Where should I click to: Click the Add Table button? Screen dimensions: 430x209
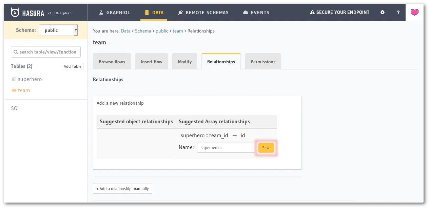[73, 66]
